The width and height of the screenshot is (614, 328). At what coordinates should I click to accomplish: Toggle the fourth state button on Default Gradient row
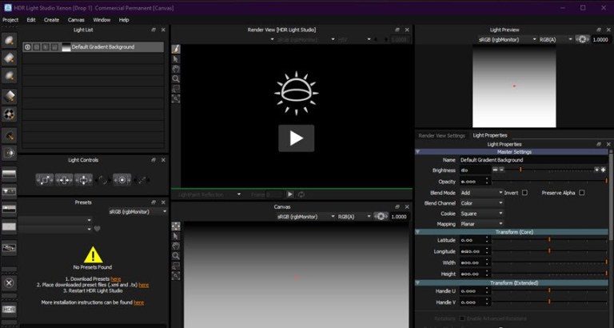[x=54, y=47]
